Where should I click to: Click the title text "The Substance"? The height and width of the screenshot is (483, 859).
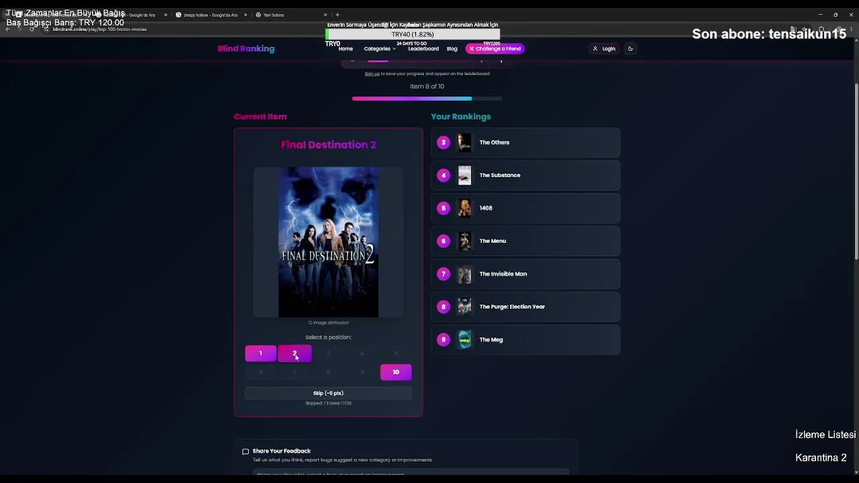(500, 175)
